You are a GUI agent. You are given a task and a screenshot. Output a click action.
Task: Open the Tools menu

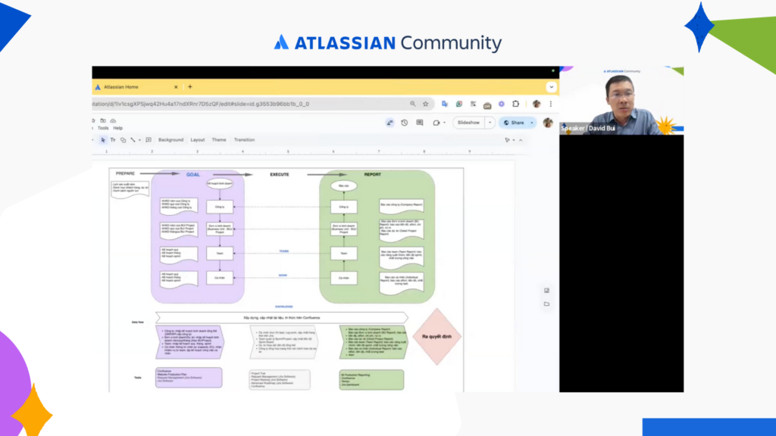[x=103, y=128]
